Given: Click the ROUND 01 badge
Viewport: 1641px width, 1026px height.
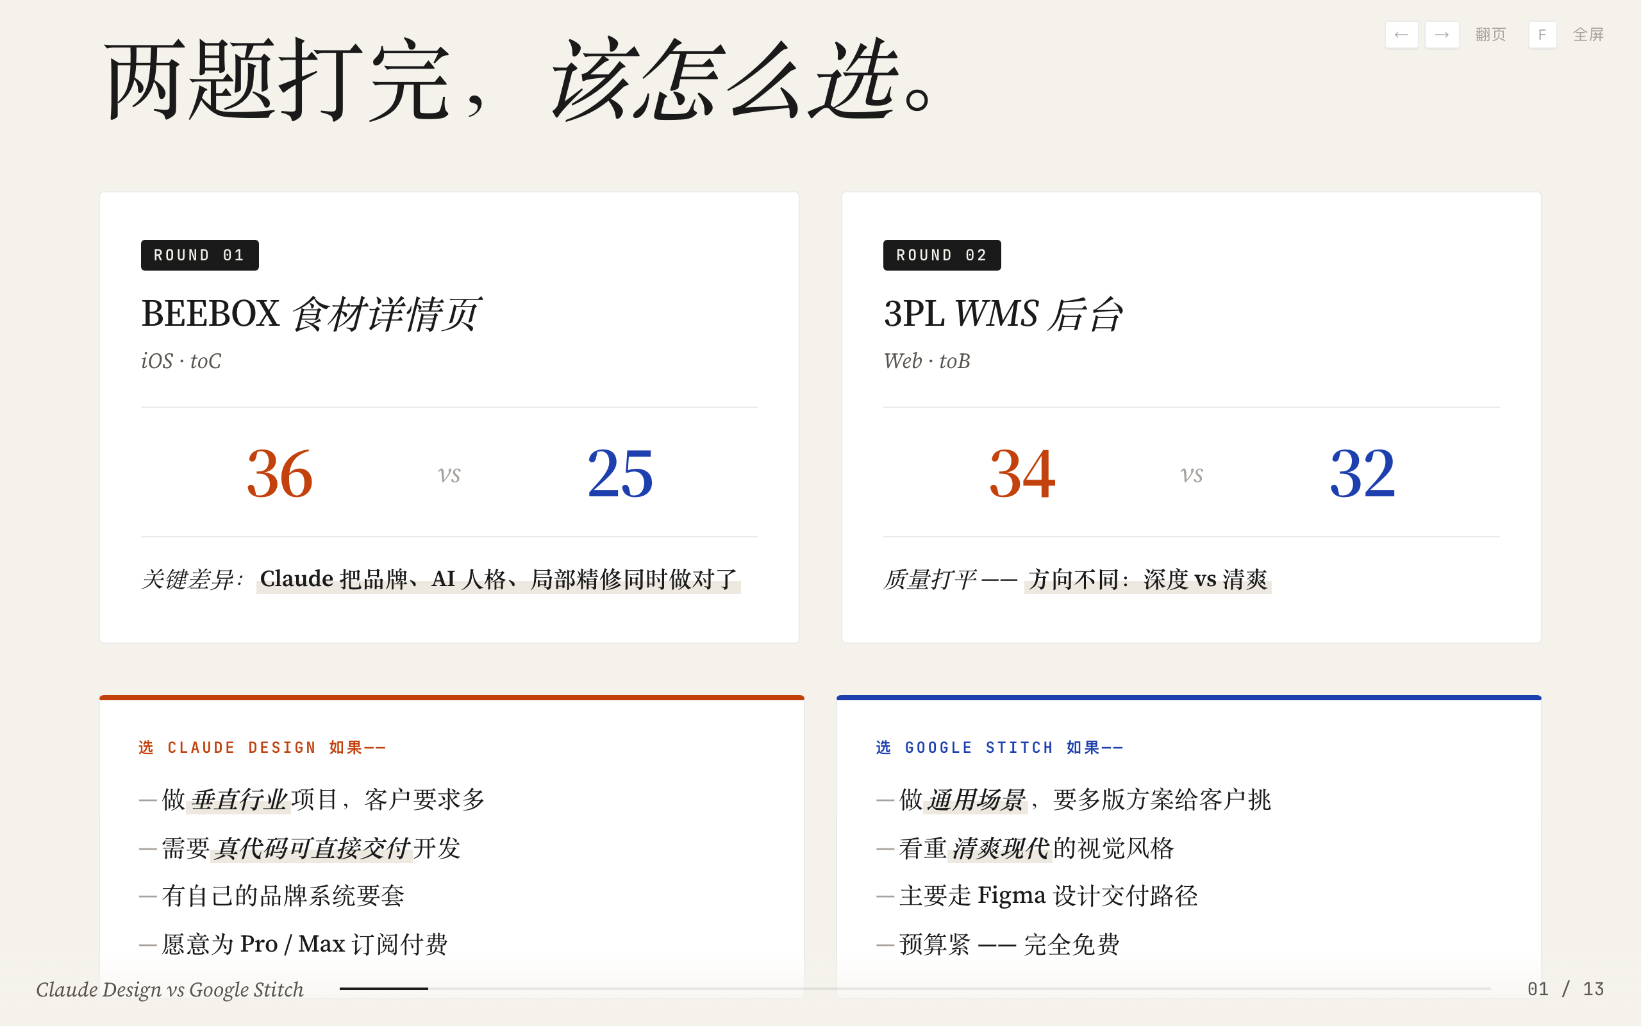Looking at the screenshot, I should tap(199, 255).
